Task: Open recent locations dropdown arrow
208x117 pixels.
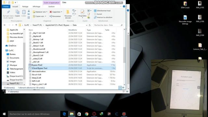Action: (13, 25)
